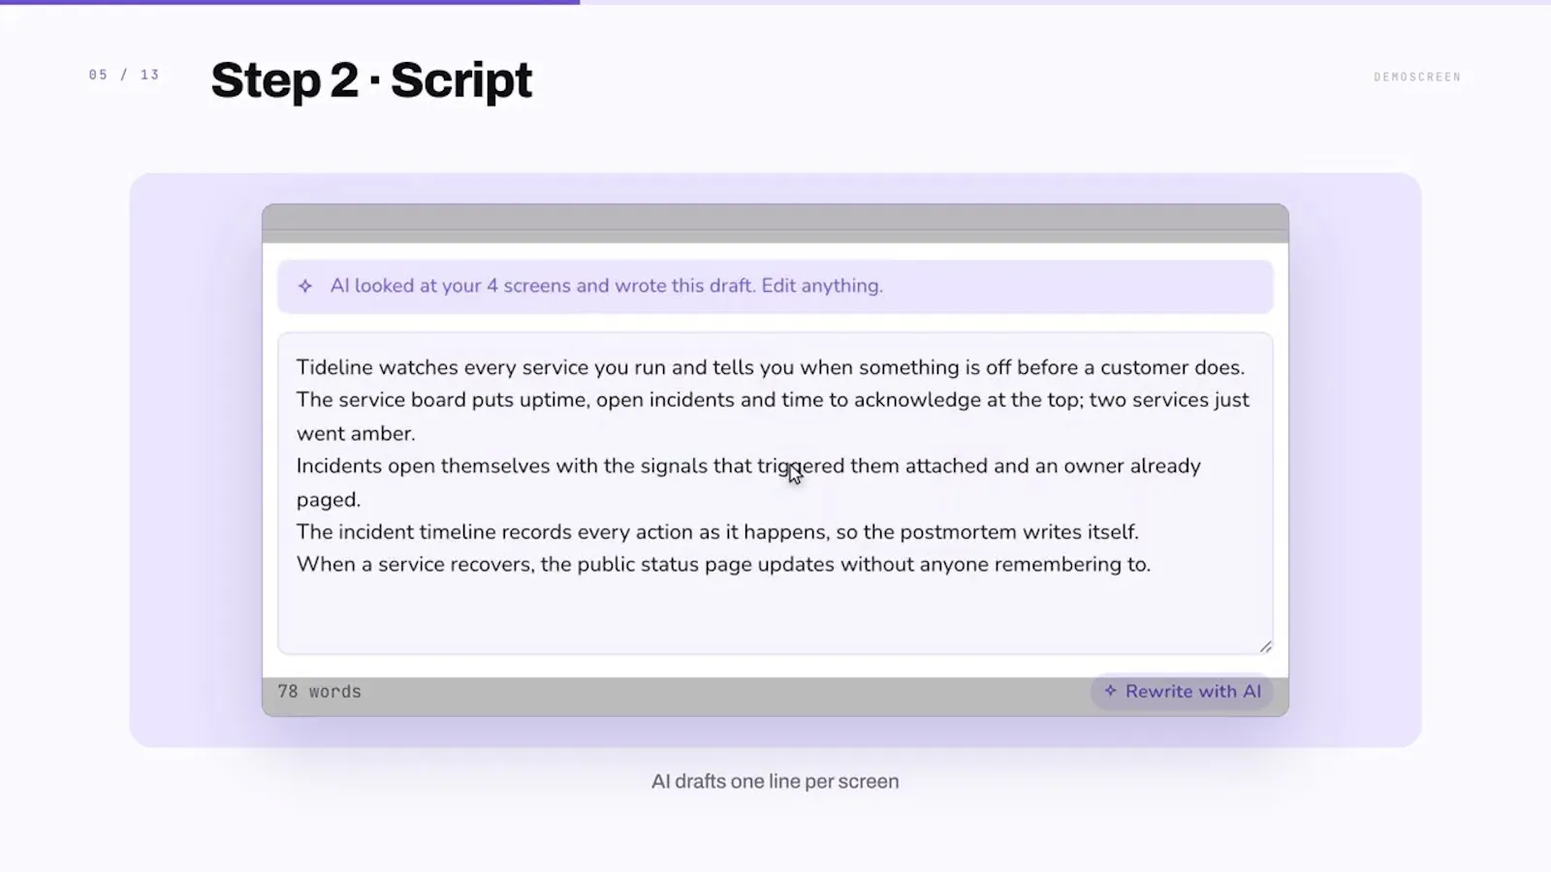The height and width of the screenshot is (872, 1551).
Task: Click the line starting "Incidents open themselves"
Action: (748, 466)
